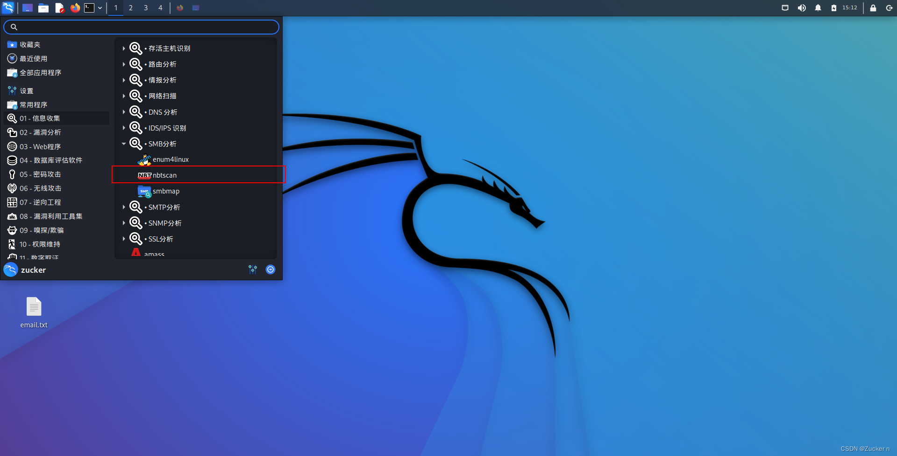897x456 pixels.
Task: Focus the application menu search field
Action: tap(141, 27)
